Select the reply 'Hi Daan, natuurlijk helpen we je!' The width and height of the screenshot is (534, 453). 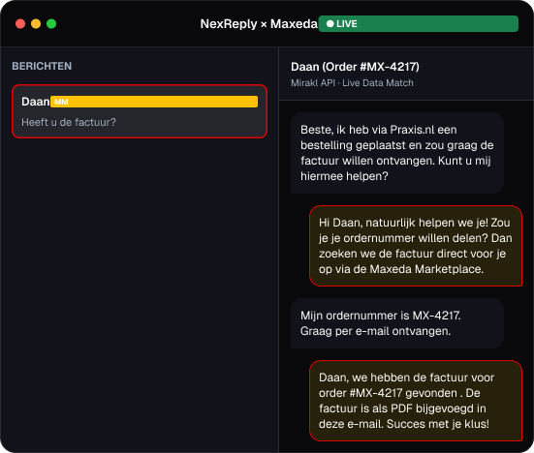tap(416, 246)
